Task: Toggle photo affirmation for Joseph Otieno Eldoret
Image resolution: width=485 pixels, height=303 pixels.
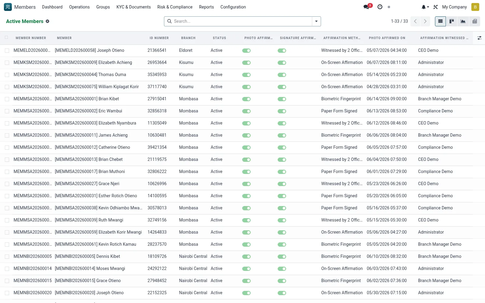Action: click(246, 51)
